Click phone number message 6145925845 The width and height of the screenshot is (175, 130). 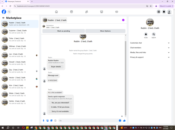click(x=52, y=81)
